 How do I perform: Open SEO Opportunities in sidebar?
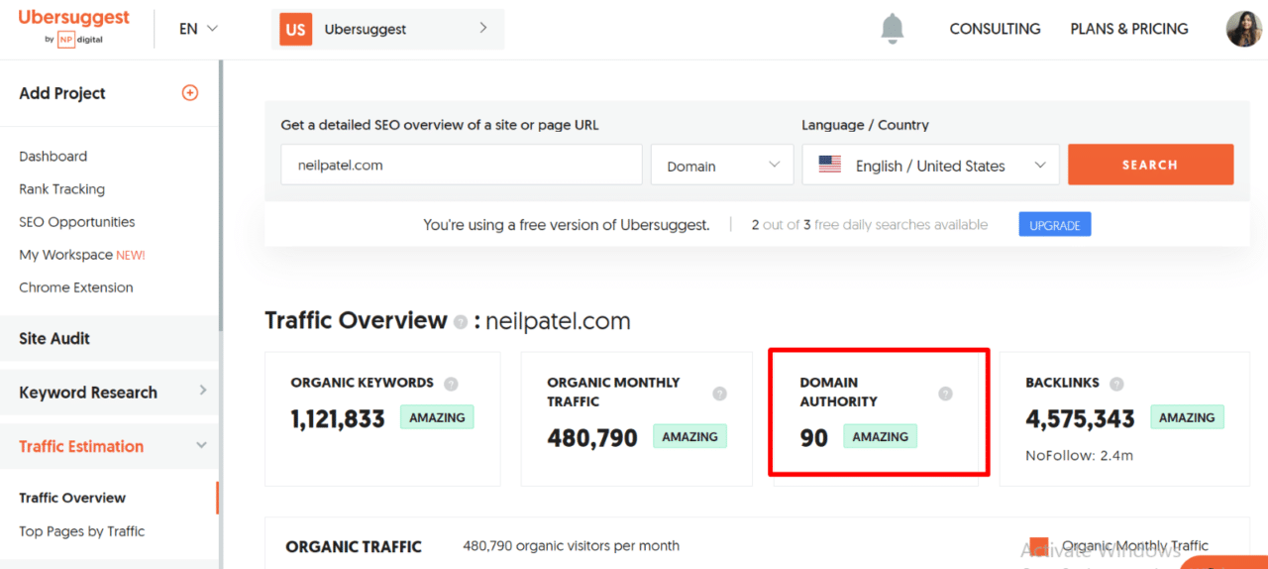tap(77, 222)
